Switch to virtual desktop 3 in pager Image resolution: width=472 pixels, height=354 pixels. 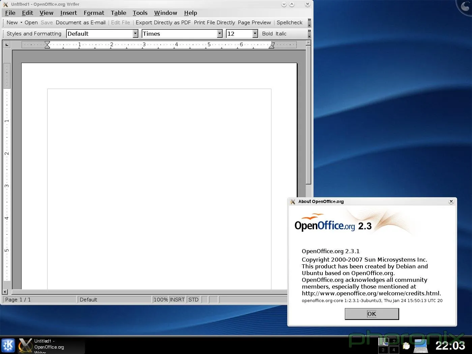point(383,350)
